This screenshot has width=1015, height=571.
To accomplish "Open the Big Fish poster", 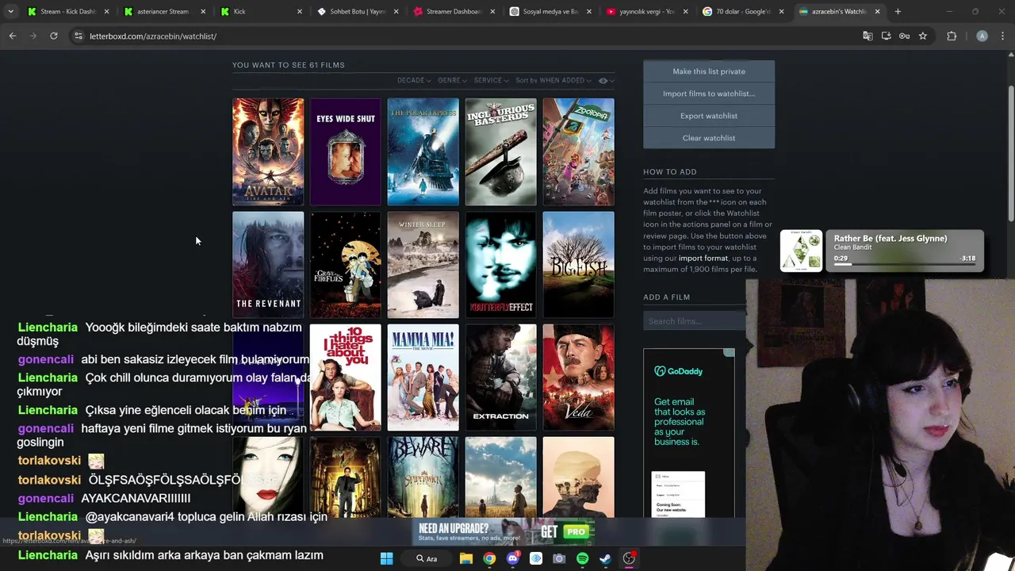I will point(578,264).
